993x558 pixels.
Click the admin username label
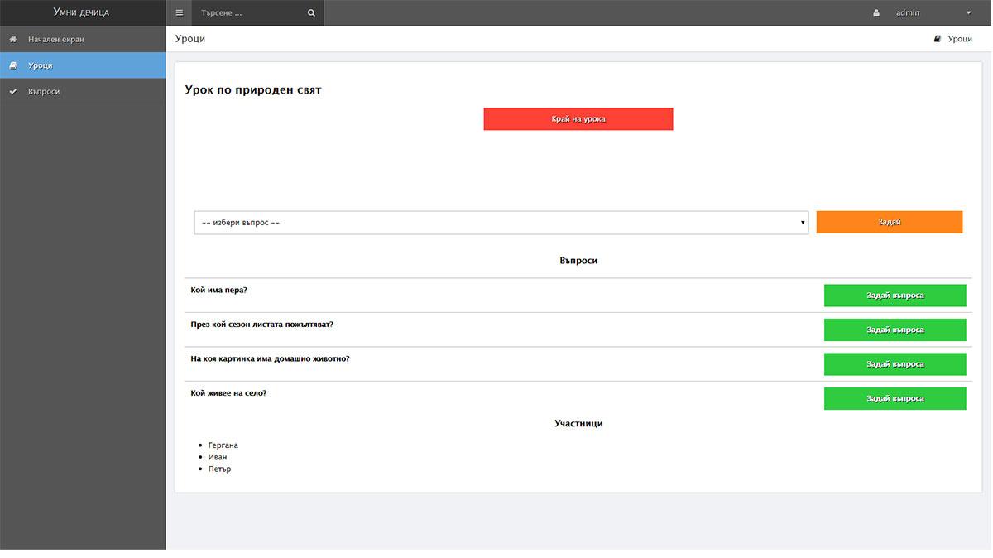point(908,13)
